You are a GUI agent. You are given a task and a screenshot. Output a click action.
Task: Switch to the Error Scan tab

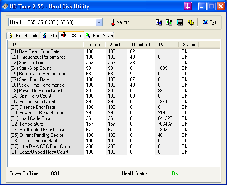(99, 35)
